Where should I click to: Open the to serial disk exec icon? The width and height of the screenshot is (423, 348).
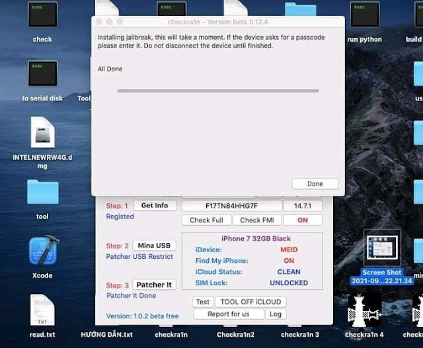[x=42, y=73]
